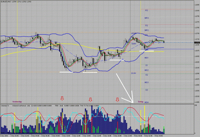Click the Yesterday session label
The height and width of the screenshot is (137, 200).
[x=17, y=102]
